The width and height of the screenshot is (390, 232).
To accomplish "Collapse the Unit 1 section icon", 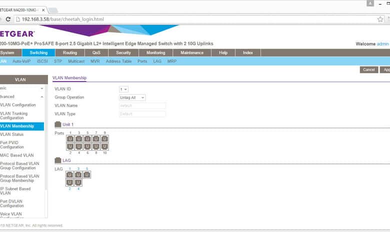I will (57, 124).
